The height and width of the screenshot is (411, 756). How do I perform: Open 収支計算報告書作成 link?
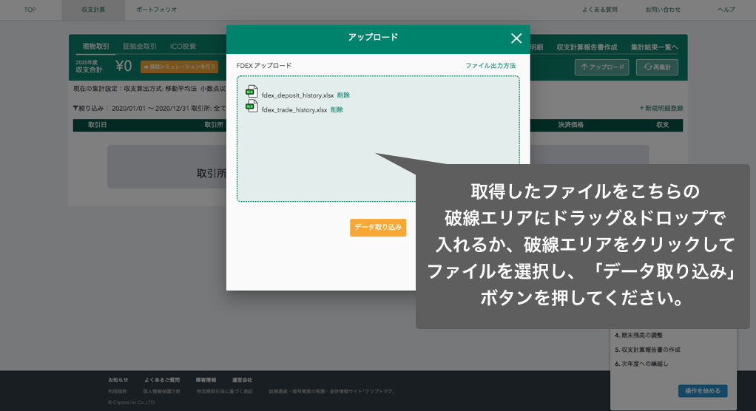pyautogui.click(x=587, y=47)
